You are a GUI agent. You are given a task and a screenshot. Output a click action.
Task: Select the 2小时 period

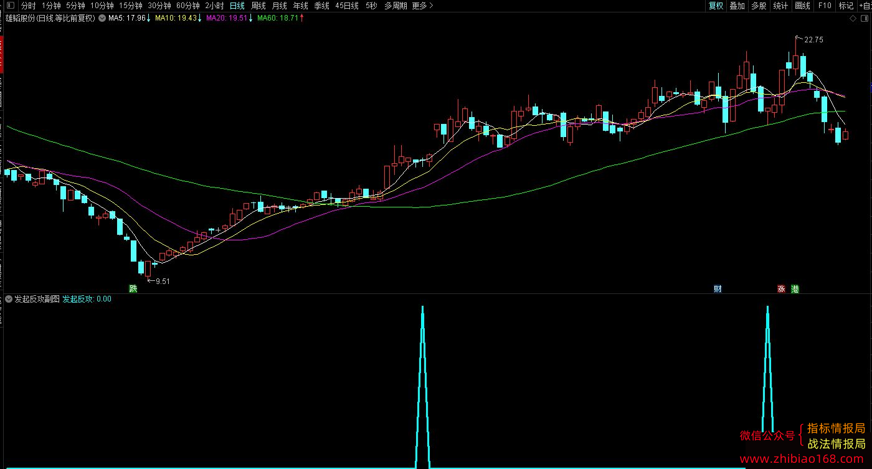(214, 6)
